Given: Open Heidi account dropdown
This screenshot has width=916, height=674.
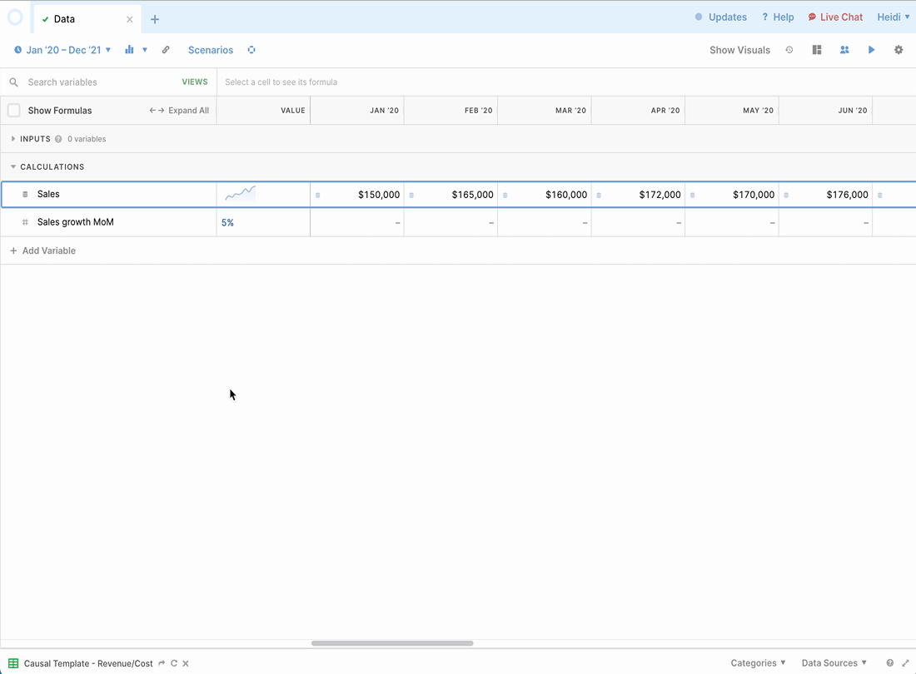Looking at the screenshot, I should click(x=894, y=17).
